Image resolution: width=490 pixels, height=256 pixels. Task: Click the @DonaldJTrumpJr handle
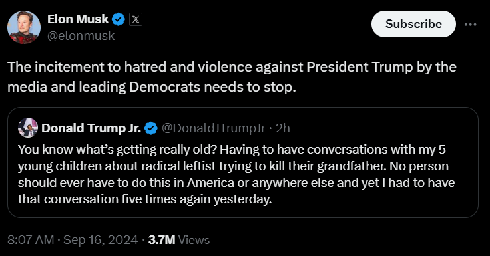tap(214, 128)
